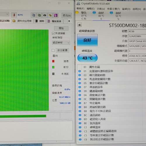Click the purple download-arrow toolbar icon

[56, 15]
